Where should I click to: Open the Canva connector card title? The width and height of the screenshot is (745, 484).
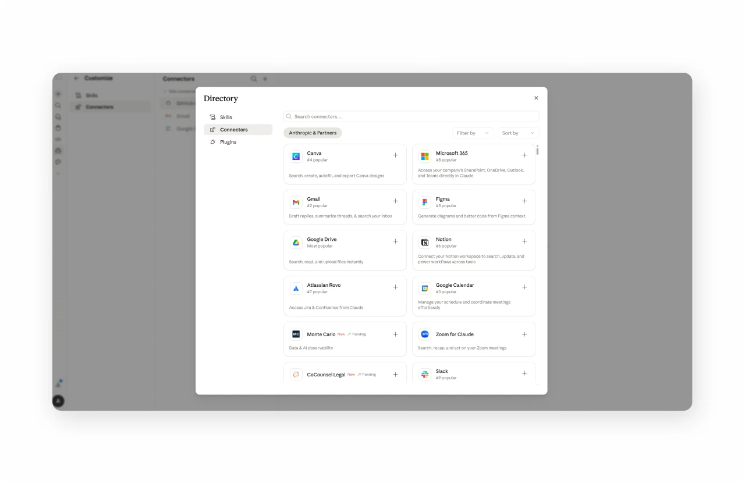314,154
